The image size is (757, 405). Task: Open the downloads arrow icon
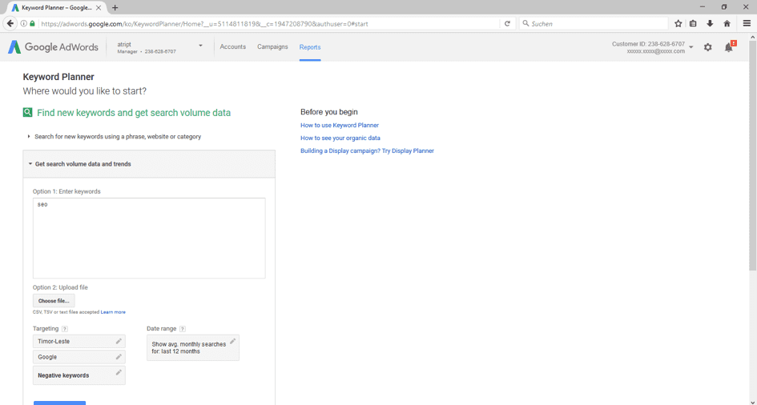click(x=710, y=24)
